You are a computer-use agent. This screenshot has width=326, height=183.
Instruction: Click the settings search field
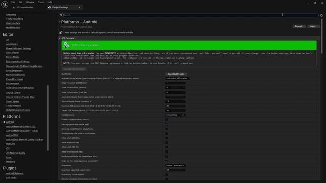[x=188, y=15]
